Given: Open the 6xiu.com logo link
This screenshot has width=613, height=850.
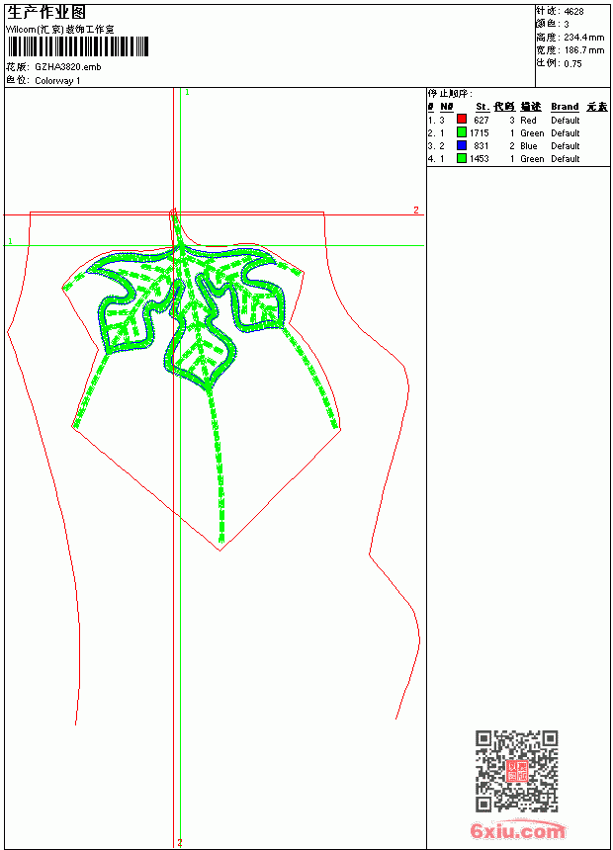Looking at the screenshot, I should (517, 830).
